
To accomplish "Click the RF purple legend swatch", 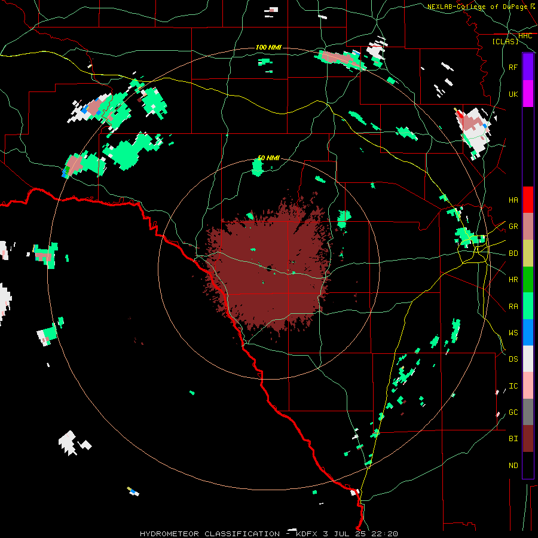I will click(x=528, y=67).
